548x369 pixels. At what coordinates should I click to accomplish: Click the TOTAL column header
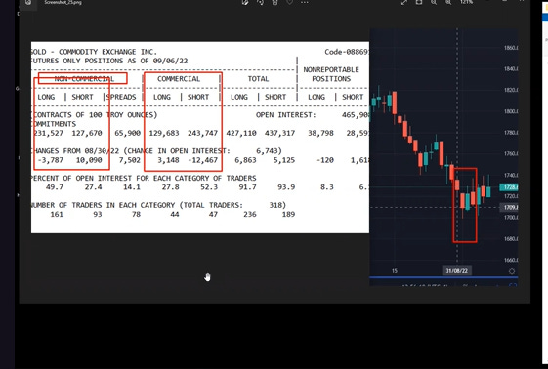[258, 79]
